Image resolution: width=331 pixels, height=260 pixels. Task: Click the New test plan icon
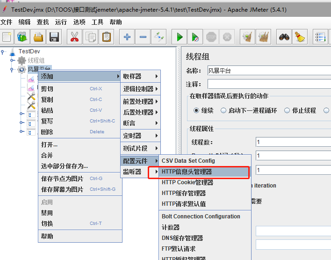pyautogui.click(x=7, y=37)
